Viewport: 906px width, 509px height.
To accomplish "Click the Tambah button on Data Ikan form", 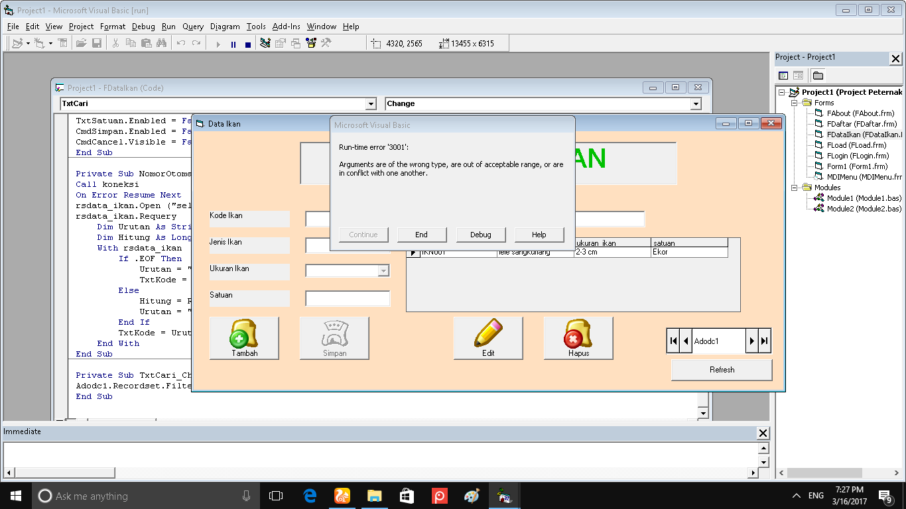I will tap(244, 338).
